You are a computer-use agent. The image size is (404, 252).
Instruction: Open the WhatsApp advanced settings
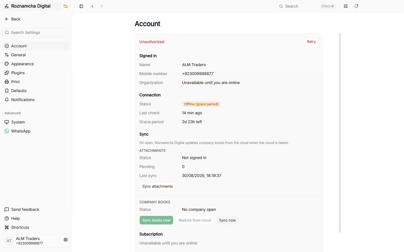(x=36, y=131)
